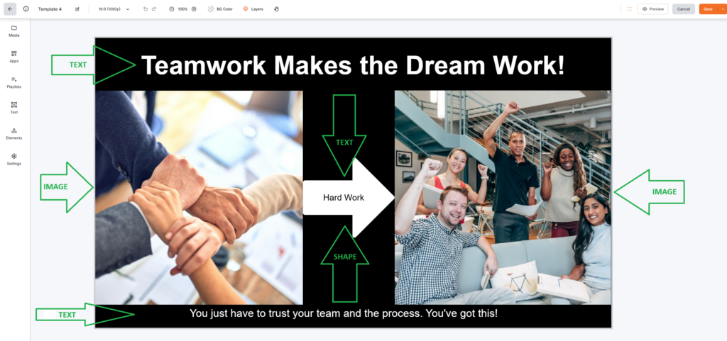
Task: Redo the last action
Action: click(154, 9)
